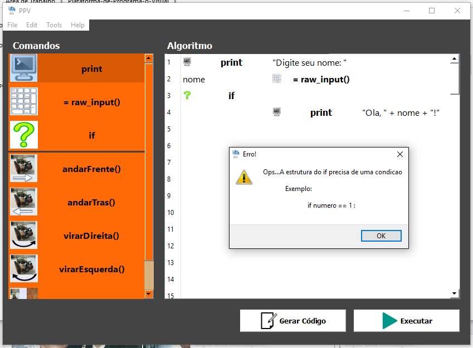Open the Tools menu
This screenshot has width=473, height=348.
click(x=54, y=25)
